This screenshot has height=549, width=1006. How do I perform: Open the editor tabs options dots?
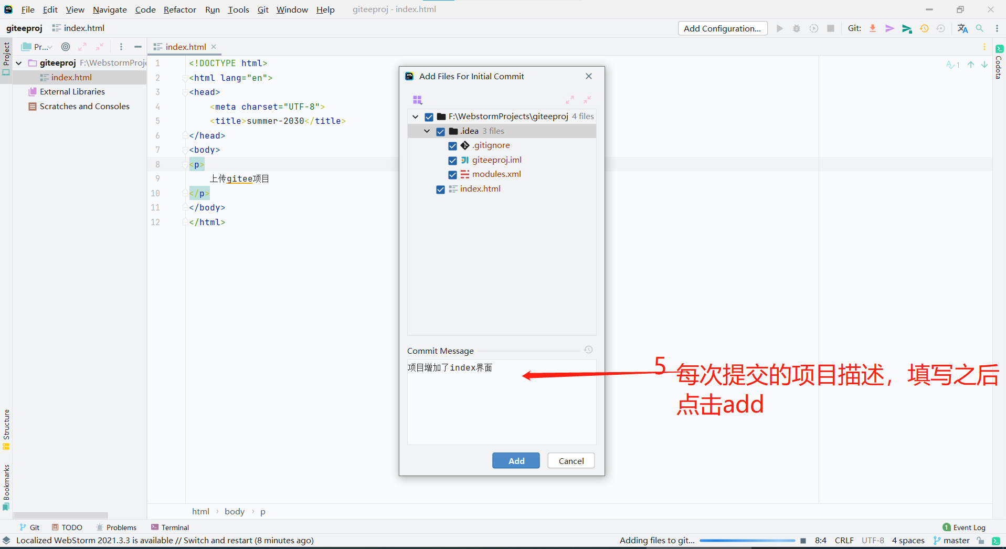tap(984, 47)
